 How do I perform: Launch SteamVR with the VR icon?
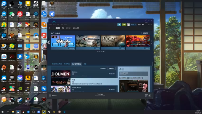pos(139,25)
